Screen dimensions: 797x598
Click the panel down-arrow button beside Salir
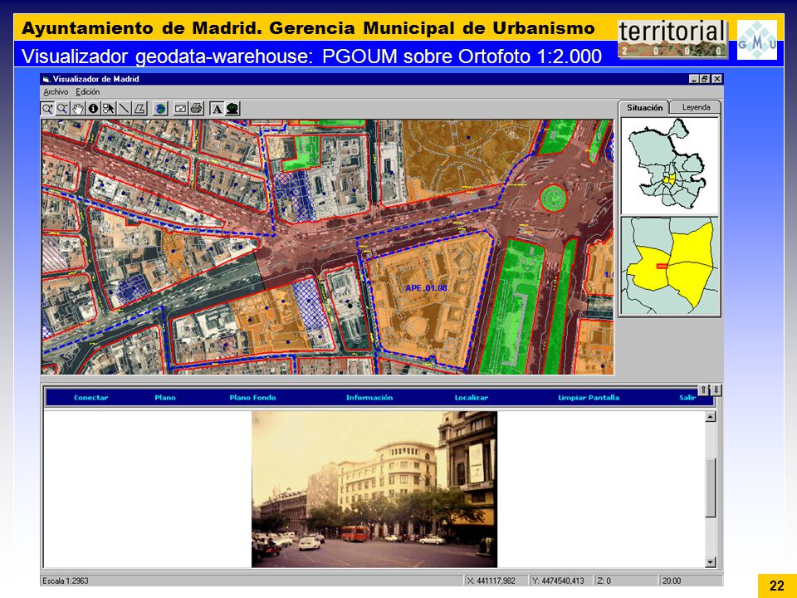[716, 390]
